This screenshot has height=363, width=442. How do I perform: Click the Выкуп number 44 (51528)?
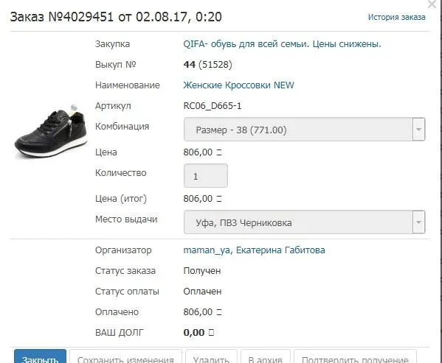pyautogui.click(x=208, y=64)
